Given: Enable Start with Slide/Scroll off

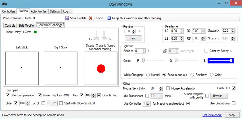Looking at the screenshot, I should (61, 103).
